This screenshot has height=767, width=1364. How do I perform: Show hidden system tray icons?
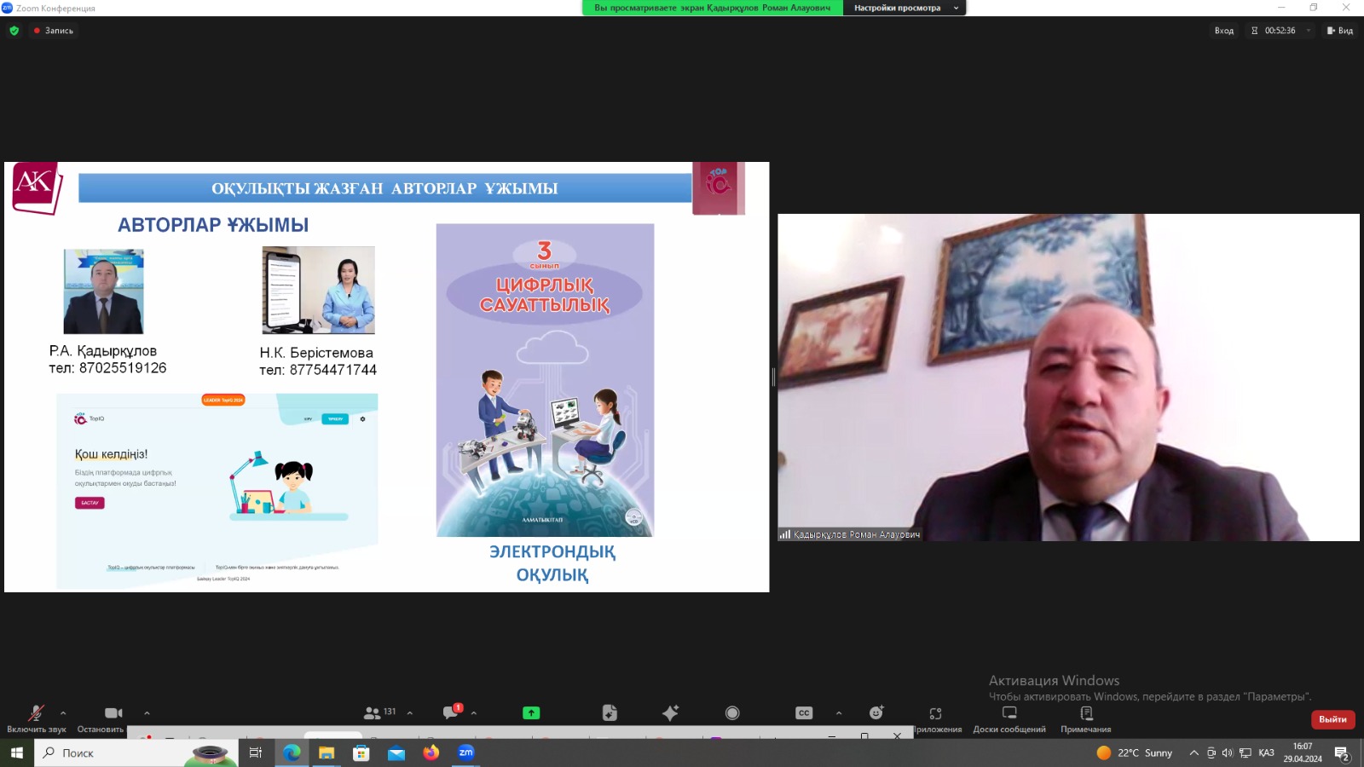point(1193,753)
